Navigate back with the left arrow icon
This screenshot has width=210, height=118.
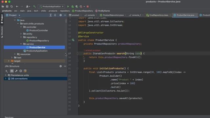[x=17, y=7]
